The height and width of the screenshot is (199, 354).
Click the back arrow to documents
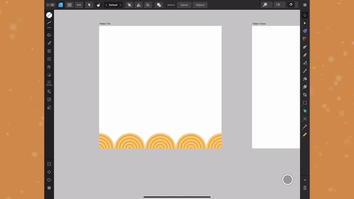(x=48, y=5)
